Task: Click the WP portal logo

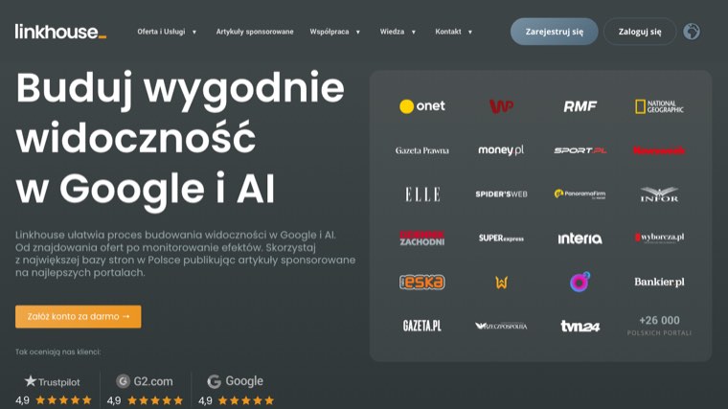Action: point(501,106)
